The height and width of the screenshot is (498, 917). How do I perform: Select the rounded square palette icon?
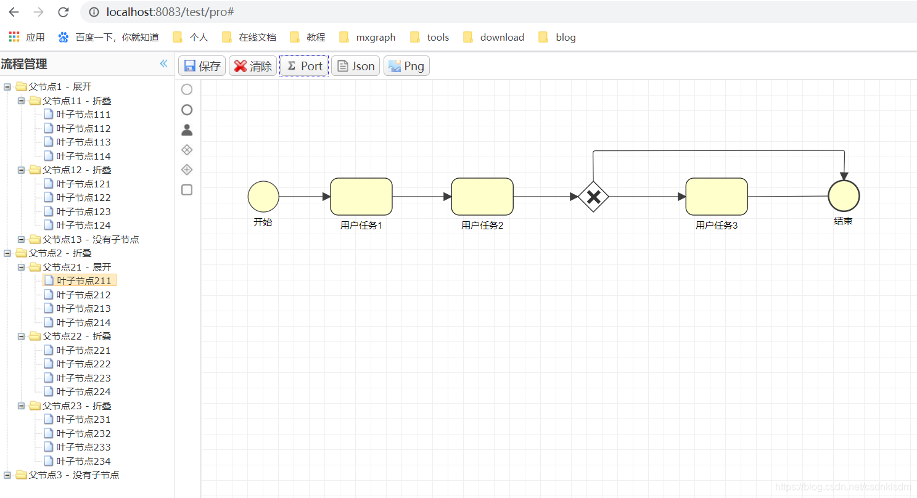(187, 190)
